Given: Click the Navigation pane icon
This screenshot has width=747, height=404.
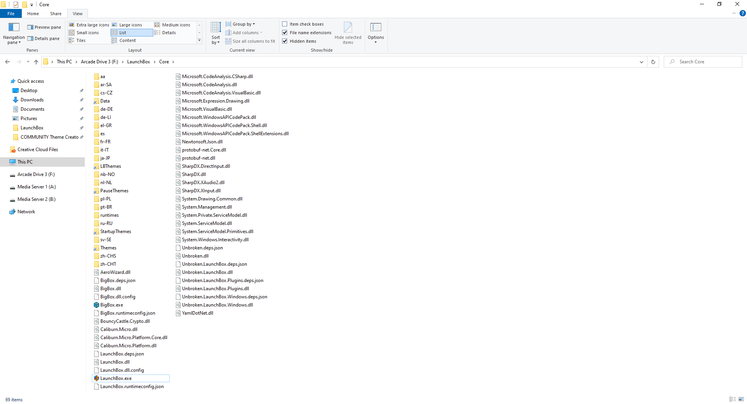Looking at the screenshot, I should [14, 27].
